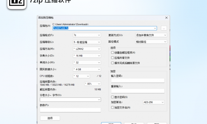Screen dimensions: 207x124
Task: Open memory usage percentage dropdown 80%
Action: [x=93, y=84]
